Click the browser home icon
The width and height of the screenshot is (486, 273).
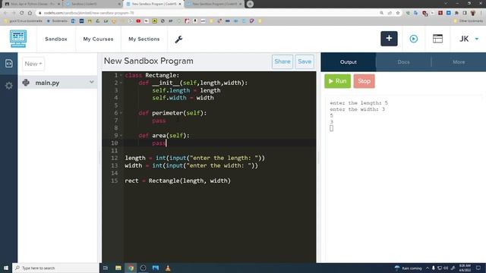[30, 13]
